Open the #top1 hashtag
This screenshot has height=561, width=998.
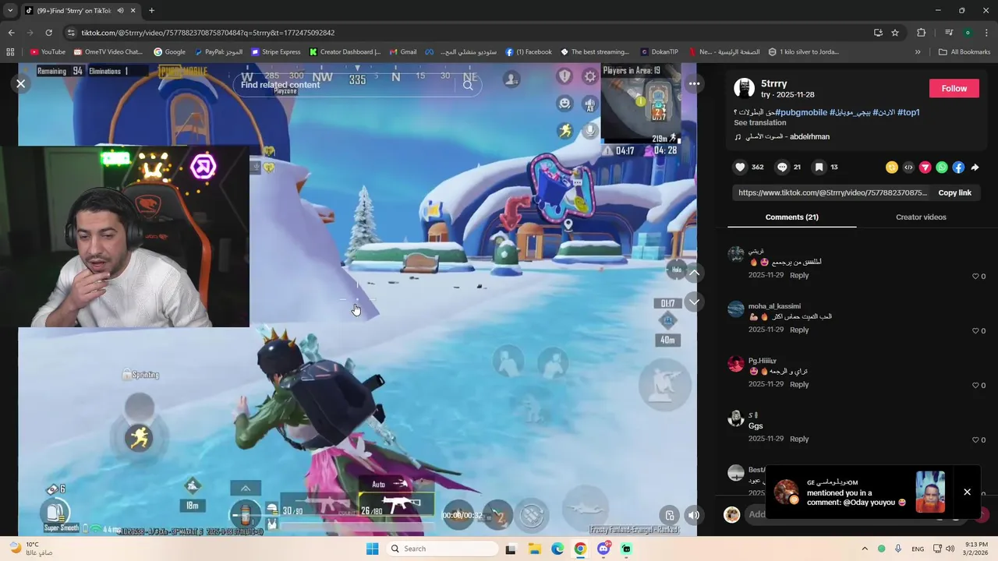click(908, 112)
